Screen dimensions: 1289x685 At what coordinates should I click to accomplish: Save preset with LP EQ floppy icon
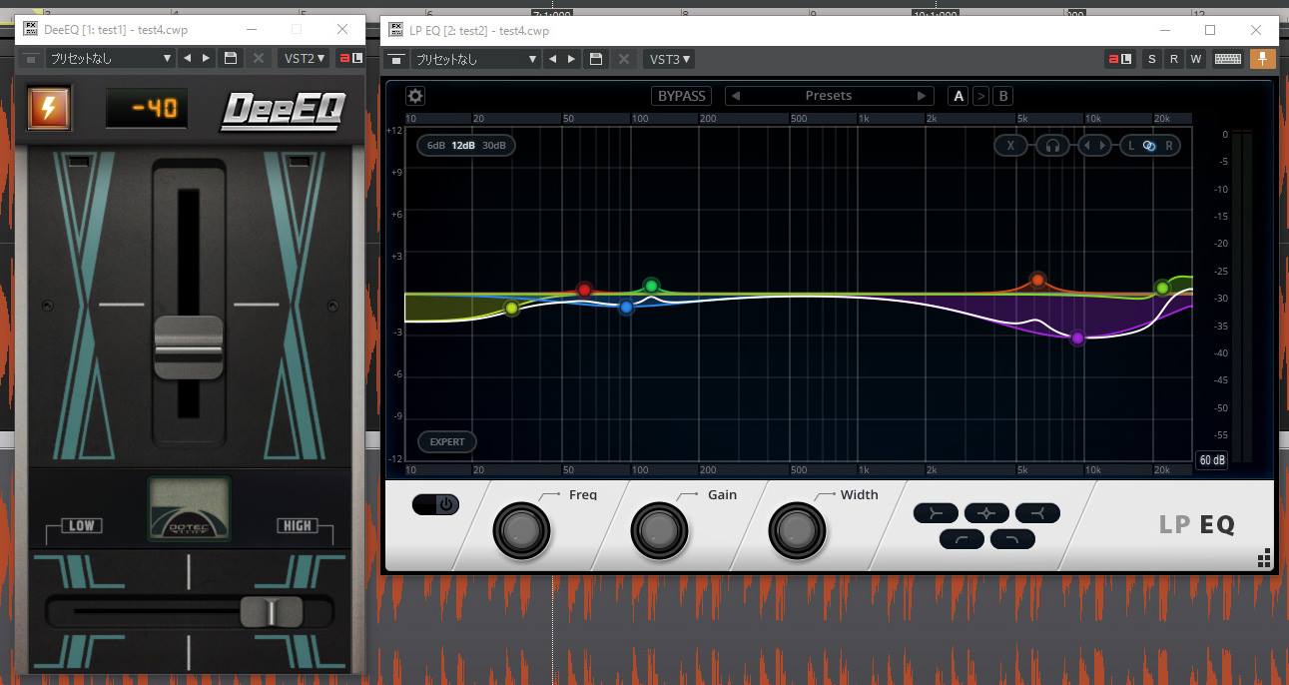click(x=596, y=59)
